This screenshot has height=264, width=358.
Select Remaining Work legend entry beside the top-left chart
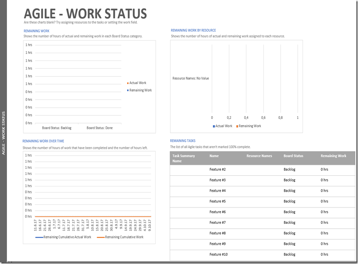140,90
